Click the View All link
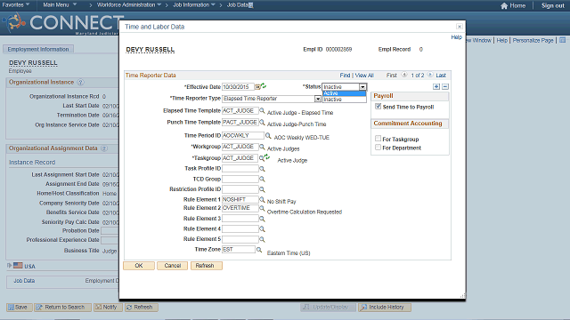The width and height of the screenshot is (570, 320). point(364,75)
